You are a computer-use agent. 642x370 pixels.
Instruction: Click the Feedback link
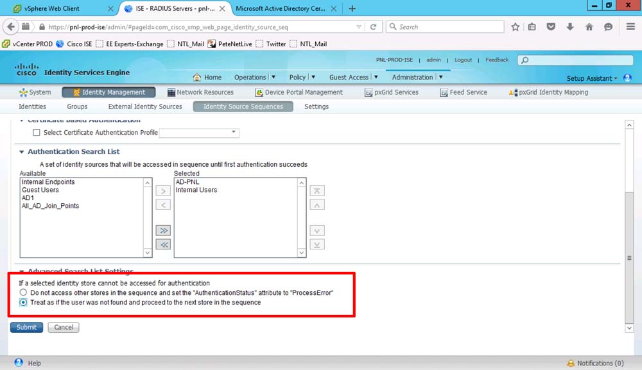[497, 60]
